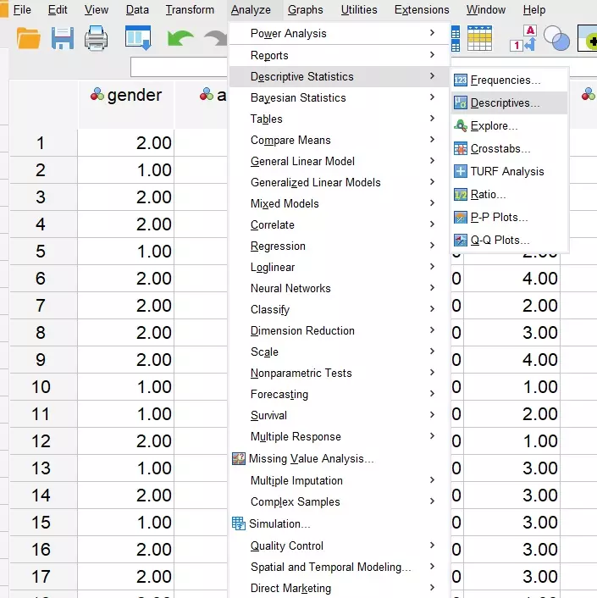The image size is (597, 598).
Task: Click the Simulation table icon
Action: tap(239, 523)
